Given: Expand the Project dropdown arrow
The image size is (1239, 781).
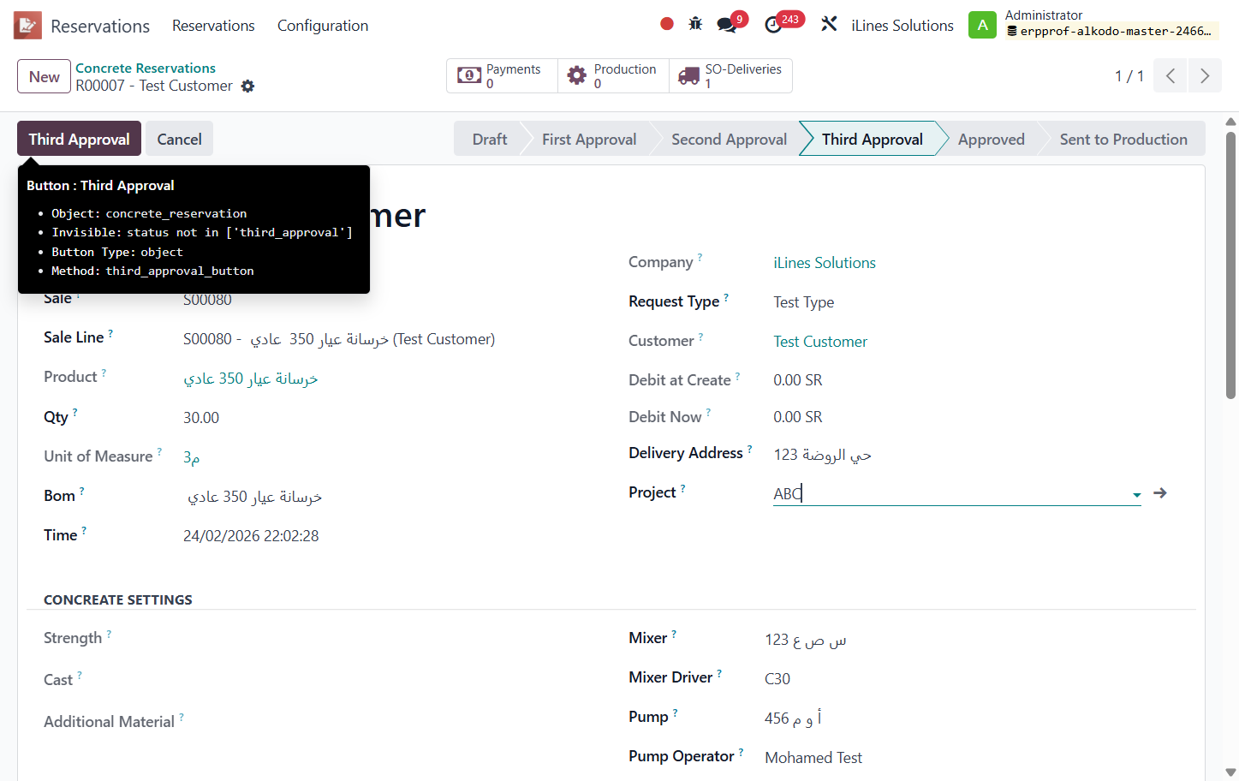Looking at the screenshot, I should pyautogui.click(x=1136, y=494).
